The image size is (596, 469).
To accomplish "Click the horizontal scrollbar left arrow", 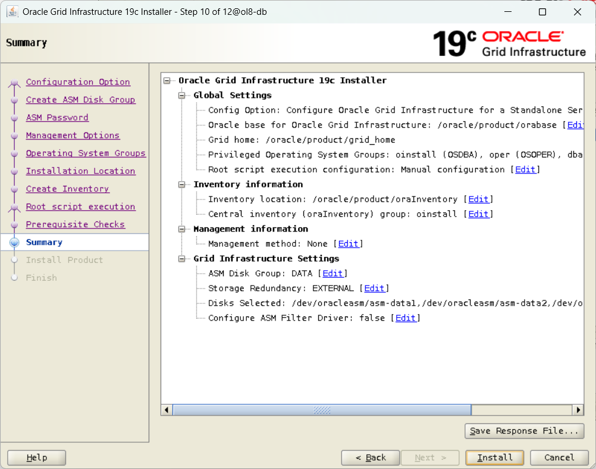I will point(167,410).
